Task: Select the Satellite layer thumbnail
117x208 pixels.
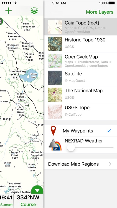Action: pyautogui.click(x=55, y=78)
